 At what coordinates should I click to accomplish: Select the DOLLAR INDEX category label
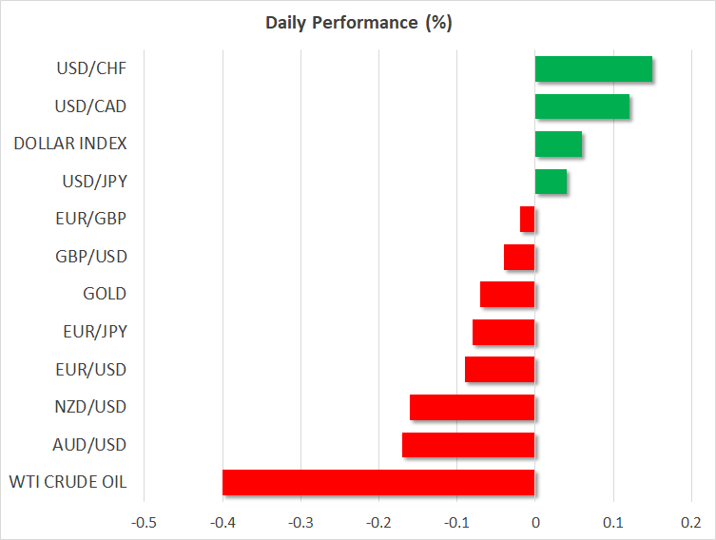(70, 144)
